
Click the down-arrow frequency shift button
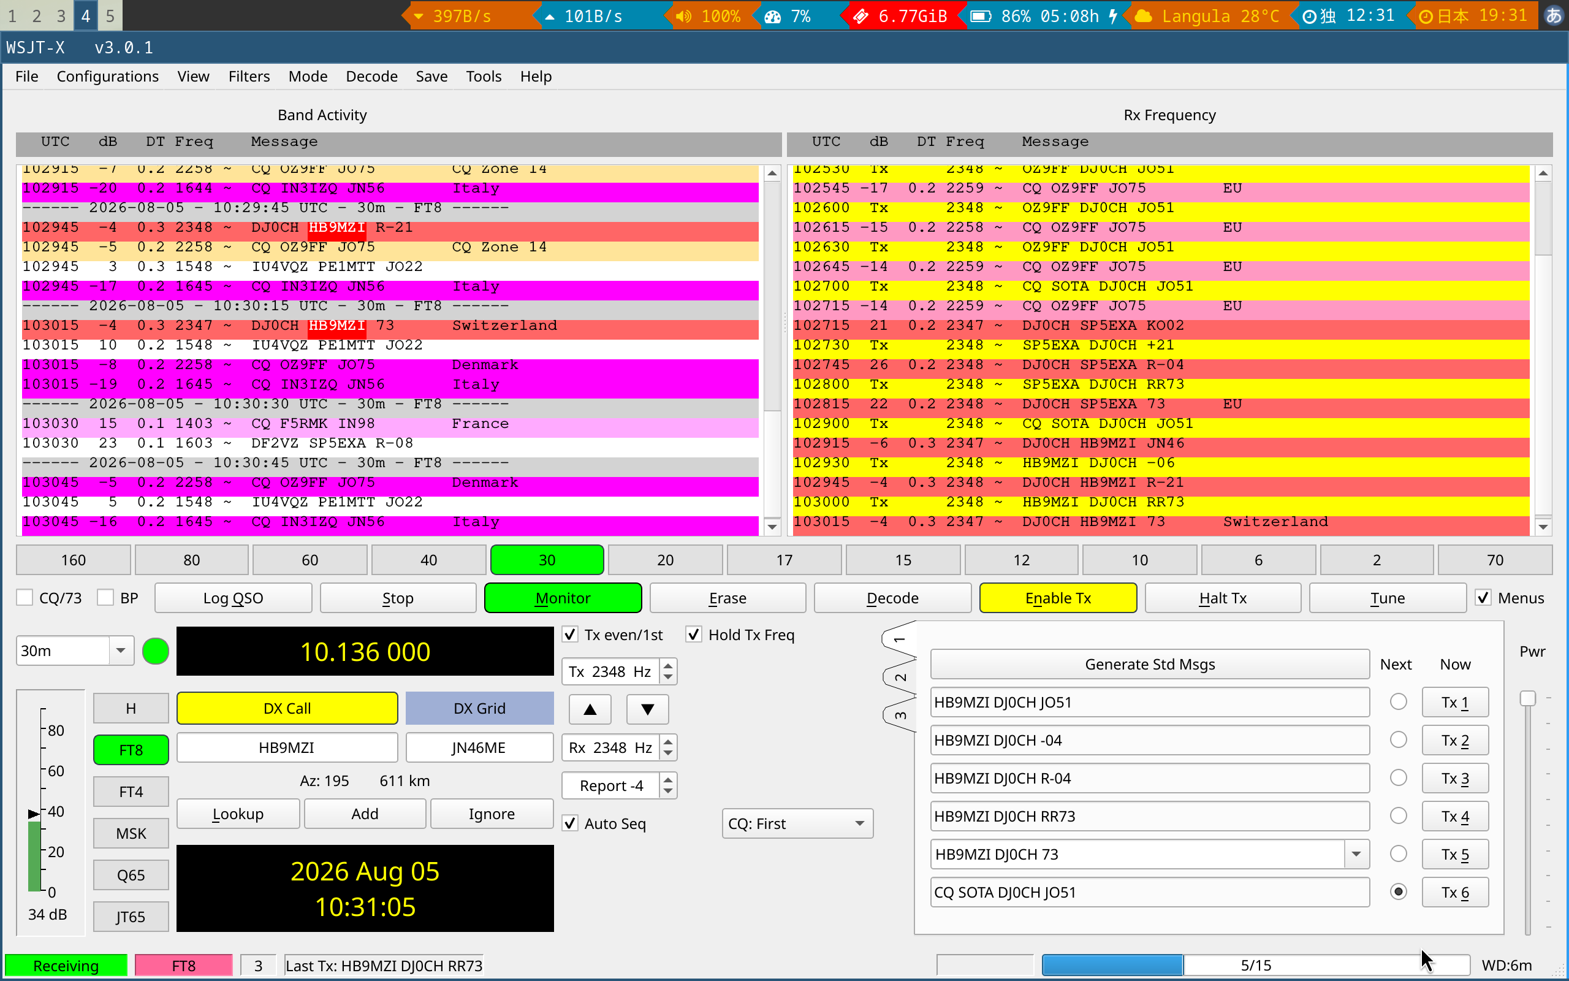click(x=647, y=709)
